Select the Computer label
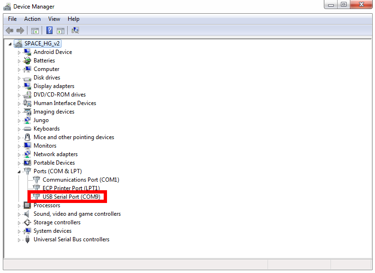 [46, 70]
